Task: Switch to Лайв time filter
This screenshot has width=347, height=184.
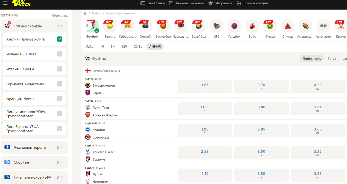Action: (89, 46)
